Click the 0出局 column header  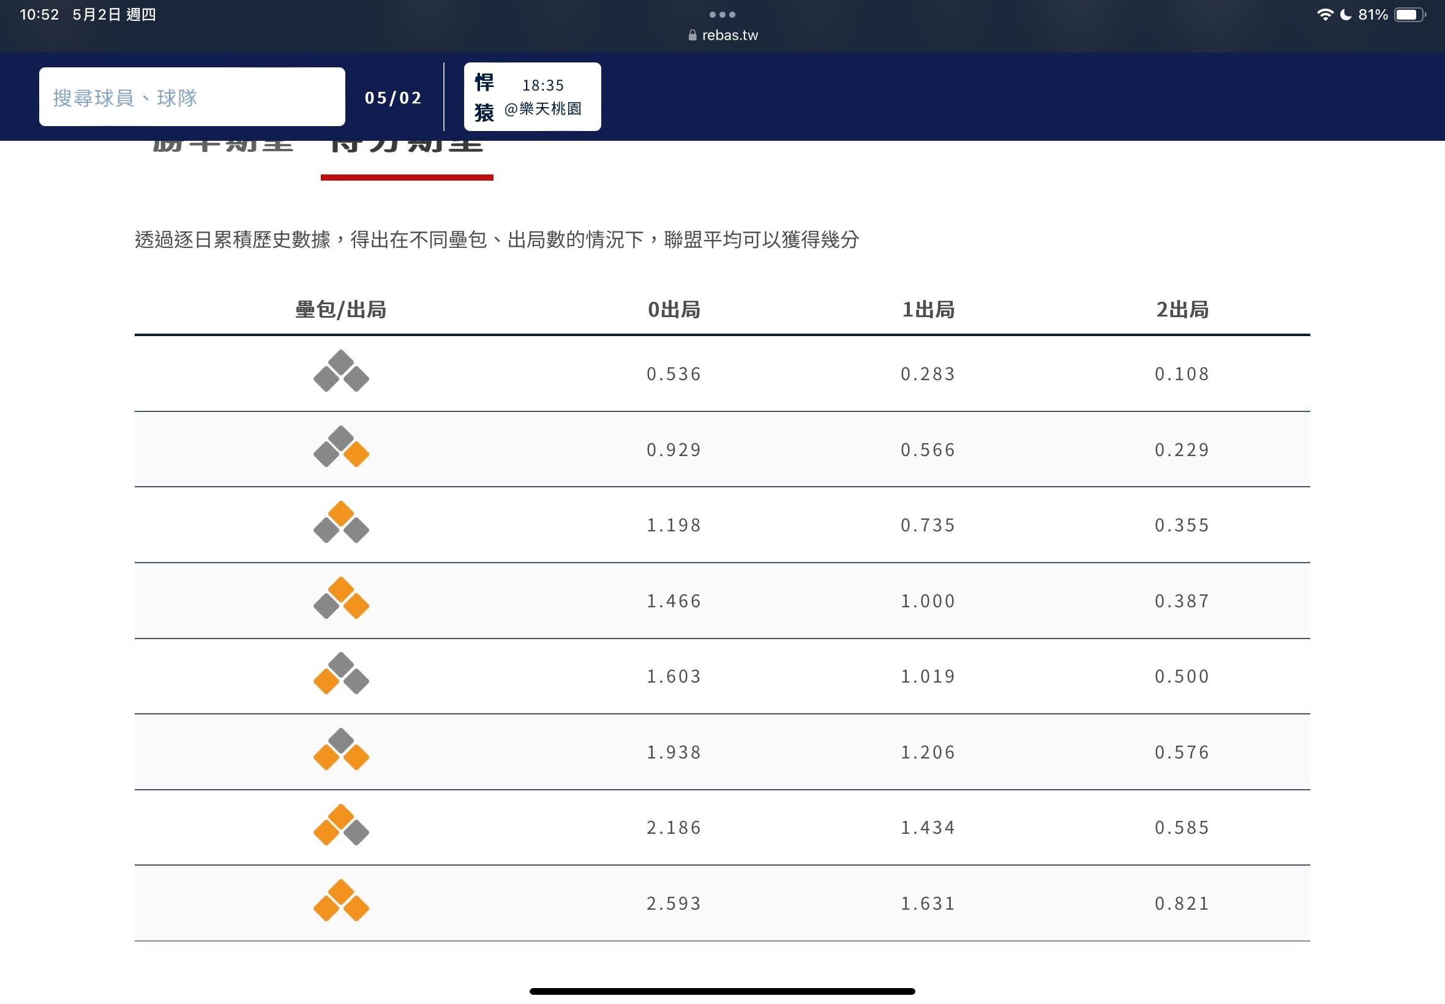[674, 310]
